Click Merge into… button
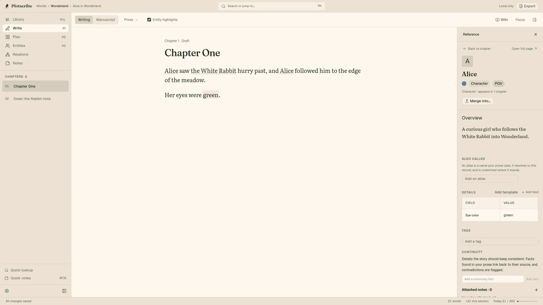The image size is (543, 305). (478, 101)
